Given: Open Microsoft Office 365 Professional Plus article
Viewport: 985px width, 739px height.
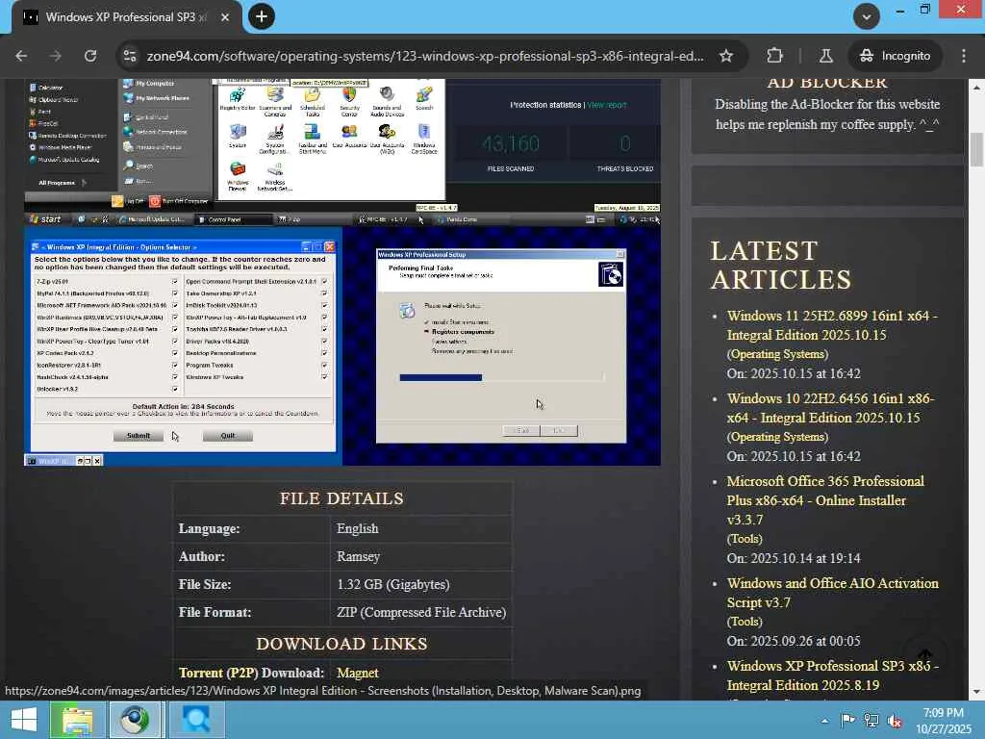Looking at the screenshot, I should pos(825,500).
